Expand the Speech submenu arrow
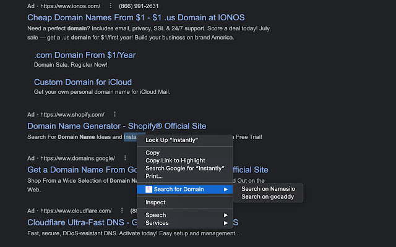The width and height of the screenshot is (396, 247). [x=225, y=215]
